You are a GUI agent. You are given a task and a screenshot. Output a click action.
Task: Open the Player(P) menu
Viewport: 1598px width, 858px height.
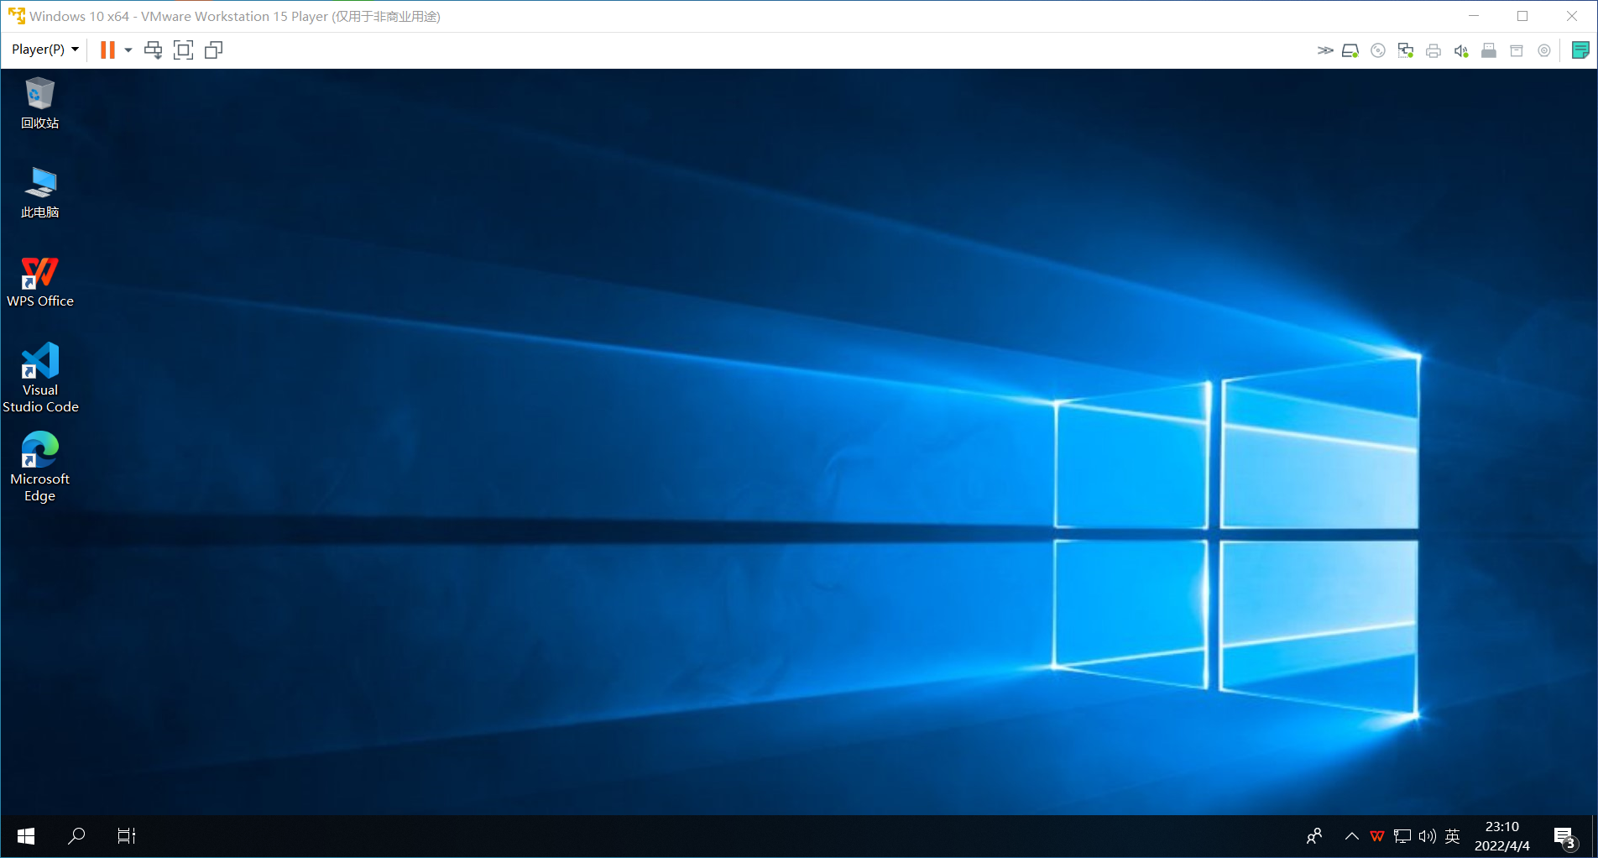45,50
